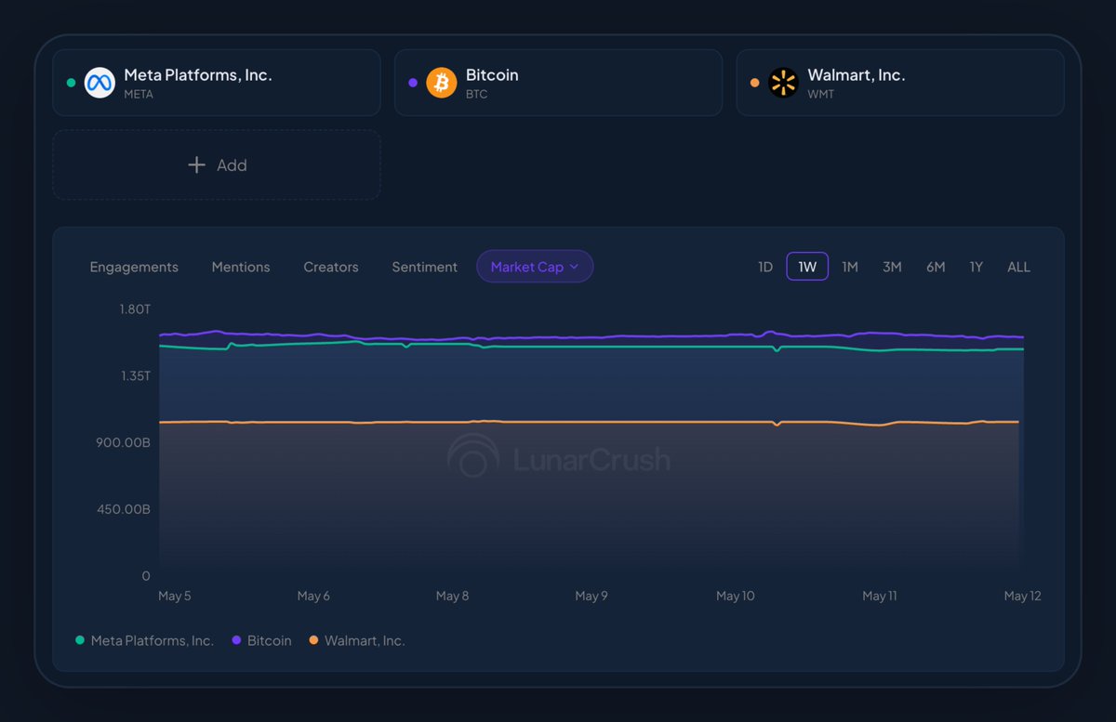Click the May 8 x-axis label
Viewport: 1116px width, 722px height.
[x=453, y=596]
